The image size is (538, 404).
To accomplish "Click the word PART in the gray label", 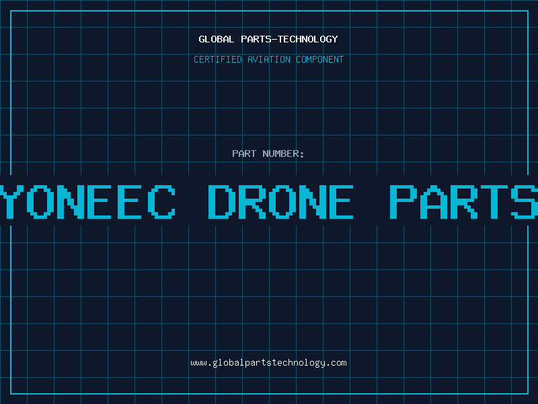I will pos(244,154).
